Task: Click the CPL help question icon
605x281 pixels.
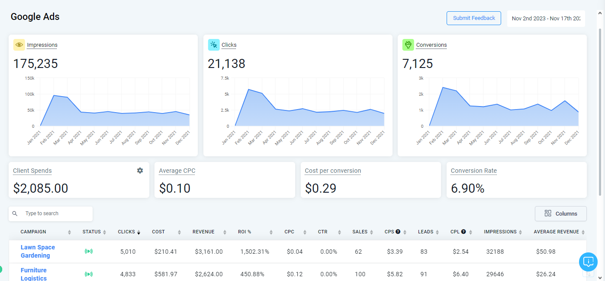Action: coord(463,232)
